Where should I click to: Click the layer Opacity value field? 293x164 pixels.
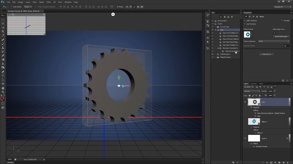[x=271, y=91]
